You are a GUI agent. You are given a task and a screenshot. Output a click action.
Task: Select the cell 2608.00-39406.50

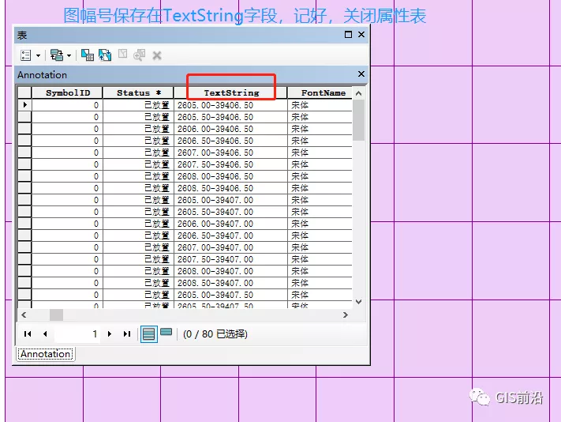point(230,176)
